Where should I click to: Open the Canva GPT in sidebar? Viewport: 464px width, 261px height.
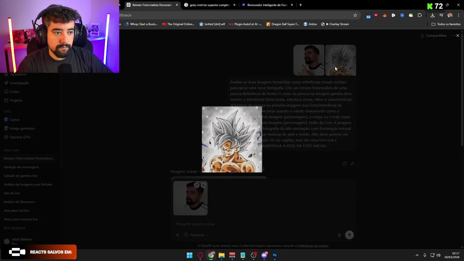tap(14, 120)
